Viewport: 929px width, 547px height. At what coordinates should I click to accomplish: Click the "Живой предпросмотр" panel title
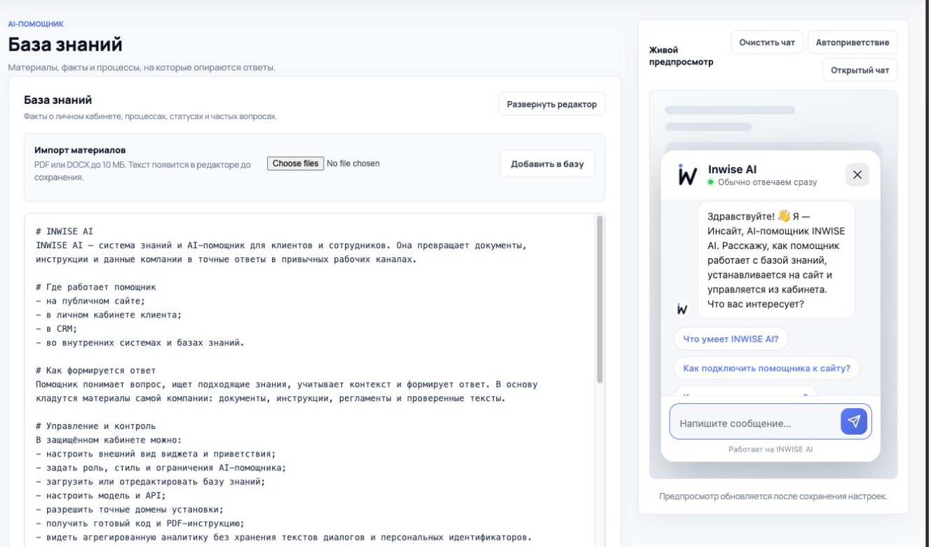[x=682, y=56]
